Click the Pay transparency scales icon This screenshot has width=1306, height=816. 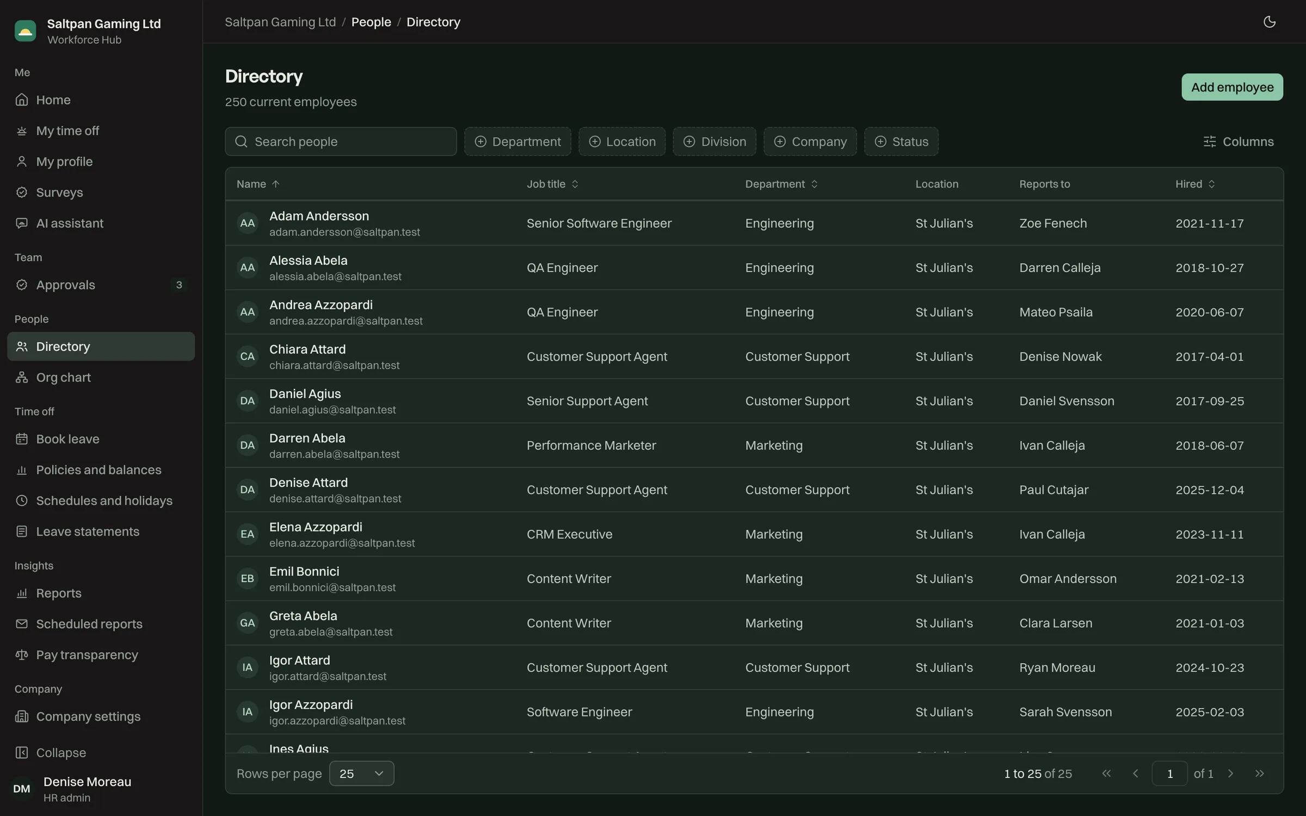[x=22, y=654]
